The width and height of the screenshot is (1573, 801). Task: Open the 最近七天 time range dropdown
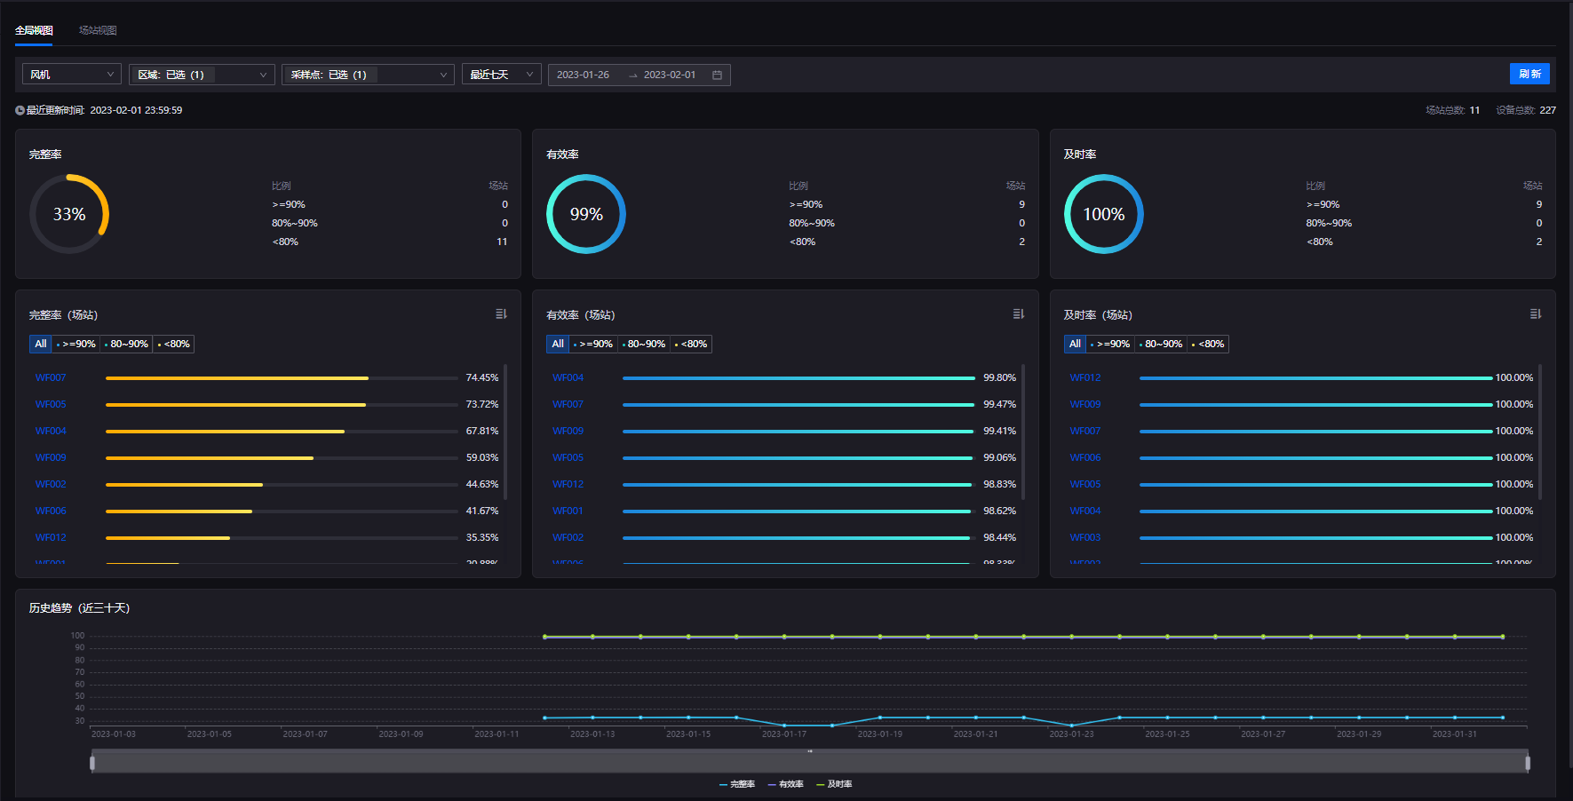coord(501,75)
